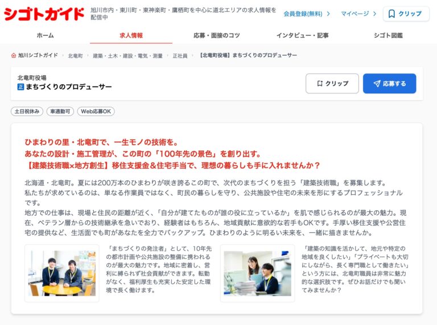Open photo of staff at computer desk
The height and width of the screenshot is (325, 437).
coord(258,273)
